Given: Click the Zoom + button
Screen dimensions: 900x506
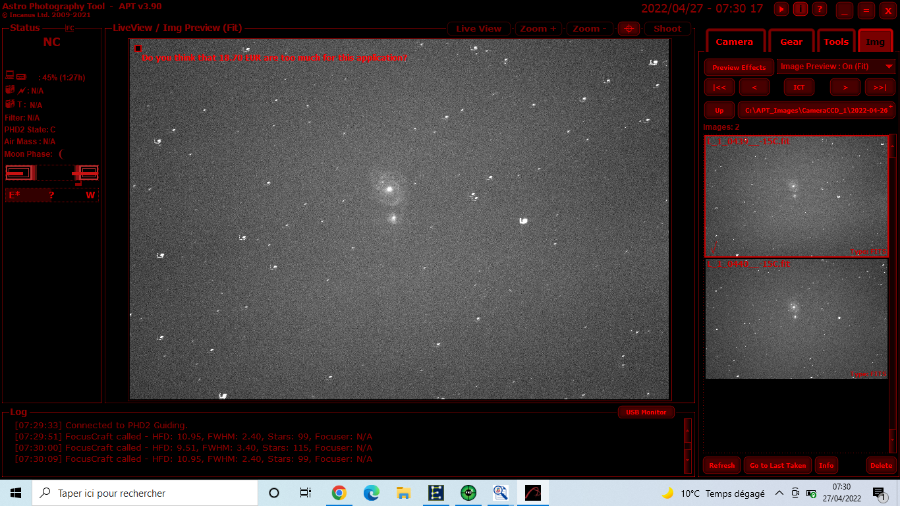Looking at the screenshot, I should click(538, 29).
